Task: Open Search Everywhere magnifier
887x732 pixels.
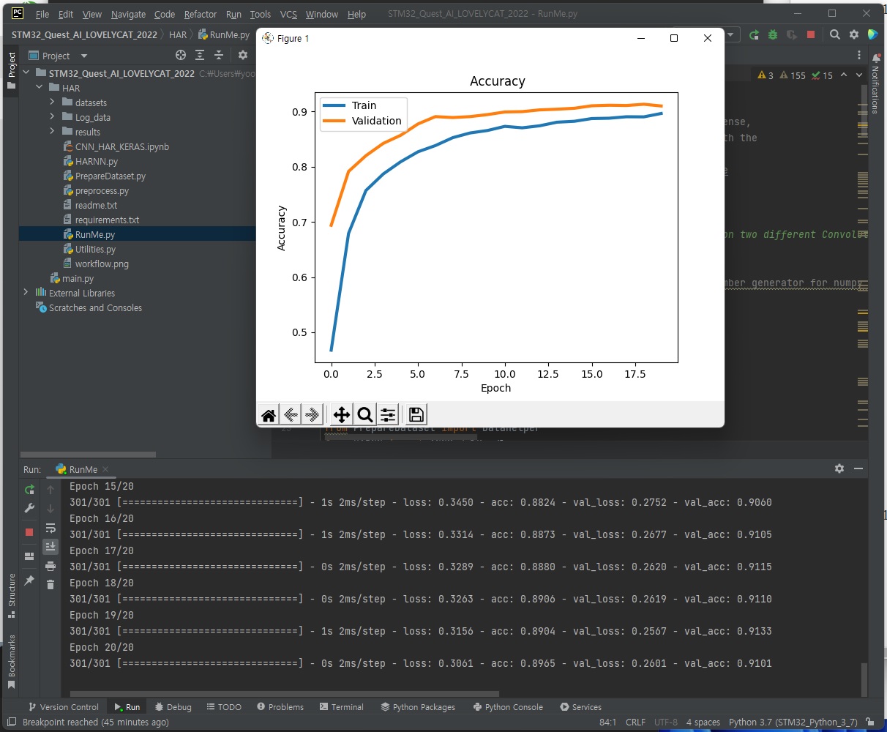Action: coord(835,34)
